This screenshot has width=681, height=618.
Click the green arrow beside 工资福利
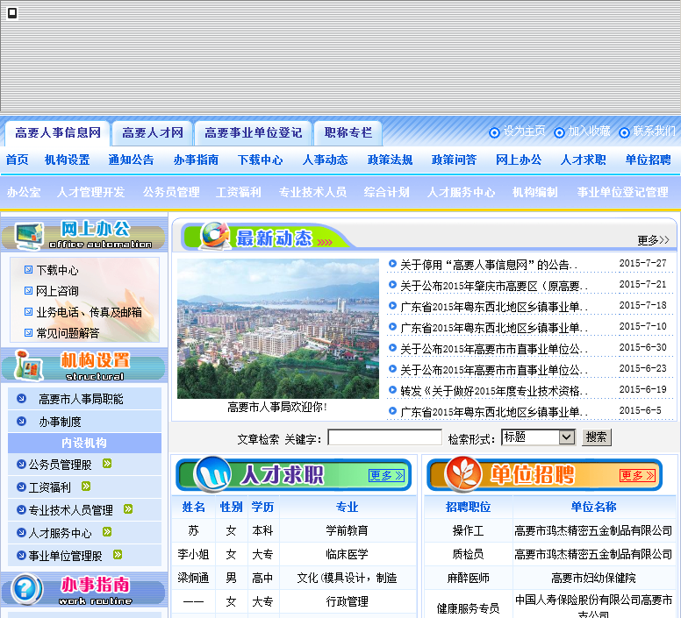coord(86,487)
